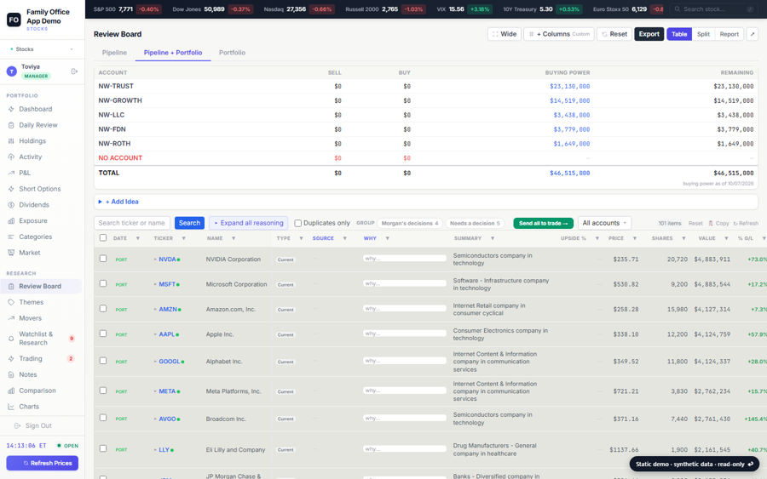The image size is (767, 479).
Task: Open the Activity section
Action: point(31,157)
